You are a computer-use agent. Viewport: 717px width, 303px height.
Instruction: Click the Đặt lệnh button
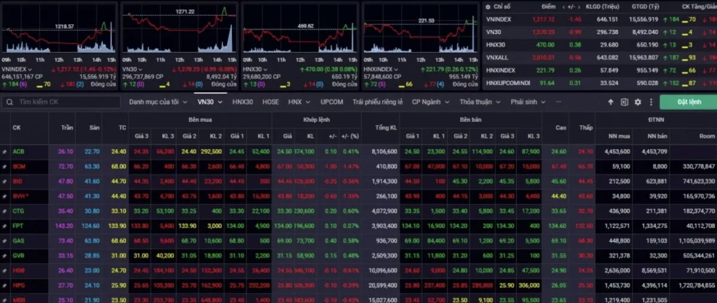tap(688, 102)
